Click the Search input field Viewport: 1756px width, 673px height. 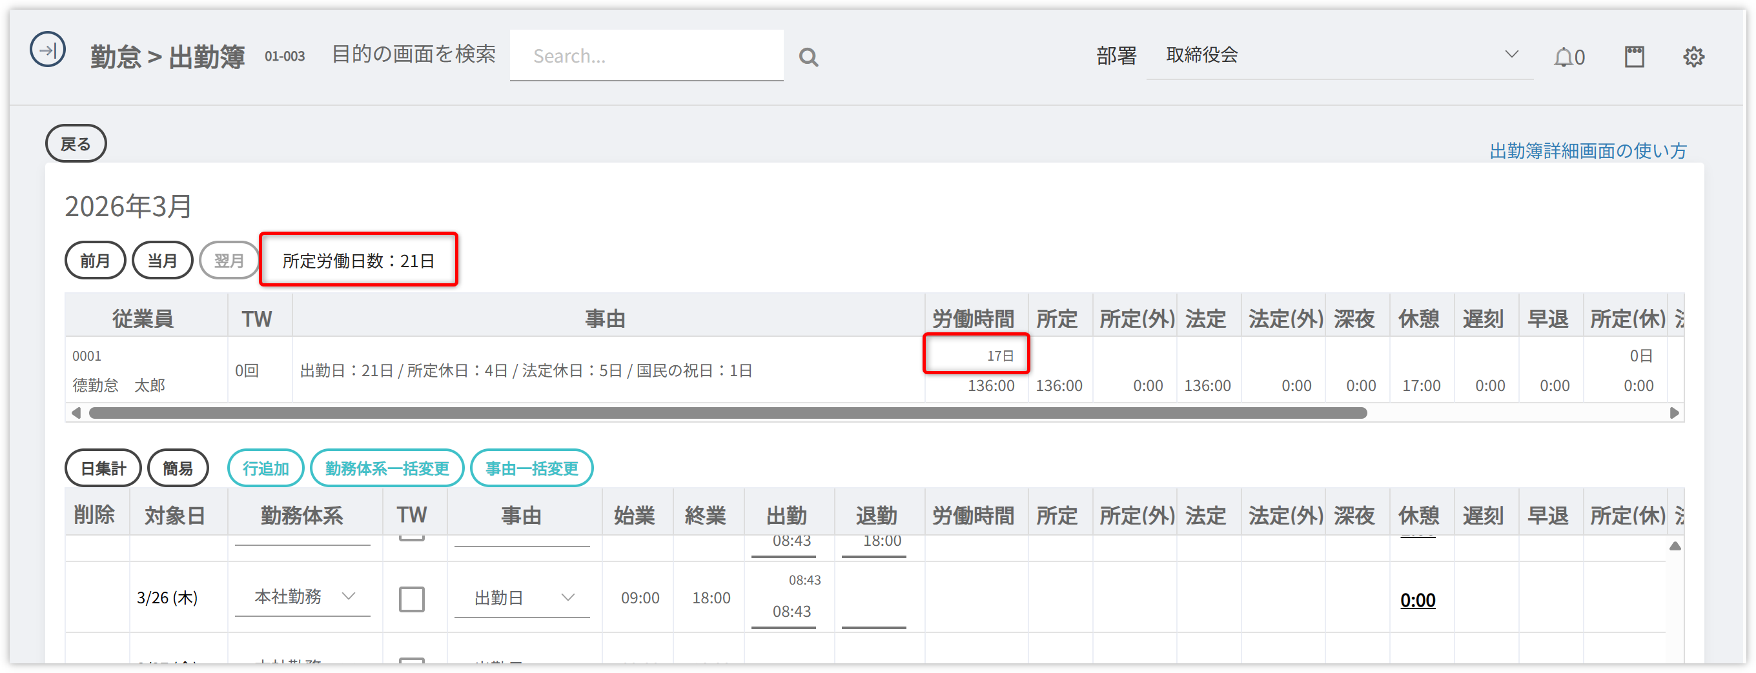646,56
